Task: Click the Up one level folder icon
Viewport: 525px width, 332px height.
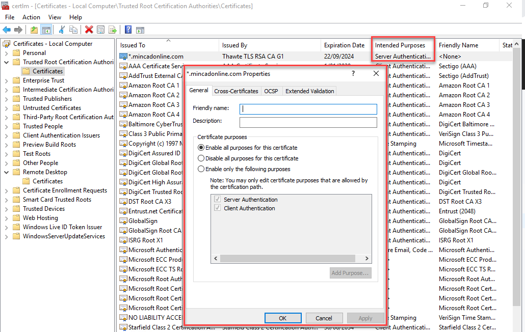Action: [x=34, y=29]
